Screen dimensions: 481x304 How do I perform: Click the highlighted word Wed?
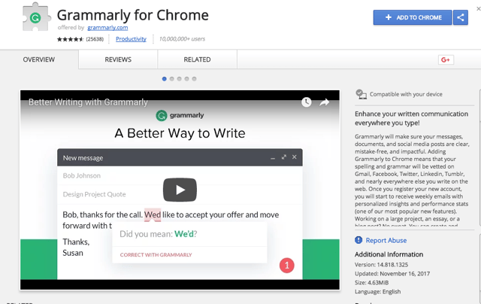tap(153, 214)
